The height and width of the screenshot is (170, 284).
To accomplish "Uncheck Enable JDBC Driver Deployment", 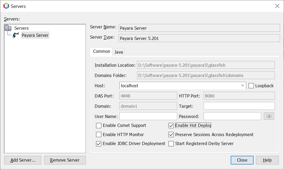I will [x=99, y=144].
